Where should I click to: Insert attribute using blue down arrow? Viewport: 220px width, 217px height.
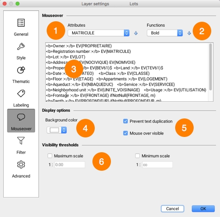136,33
